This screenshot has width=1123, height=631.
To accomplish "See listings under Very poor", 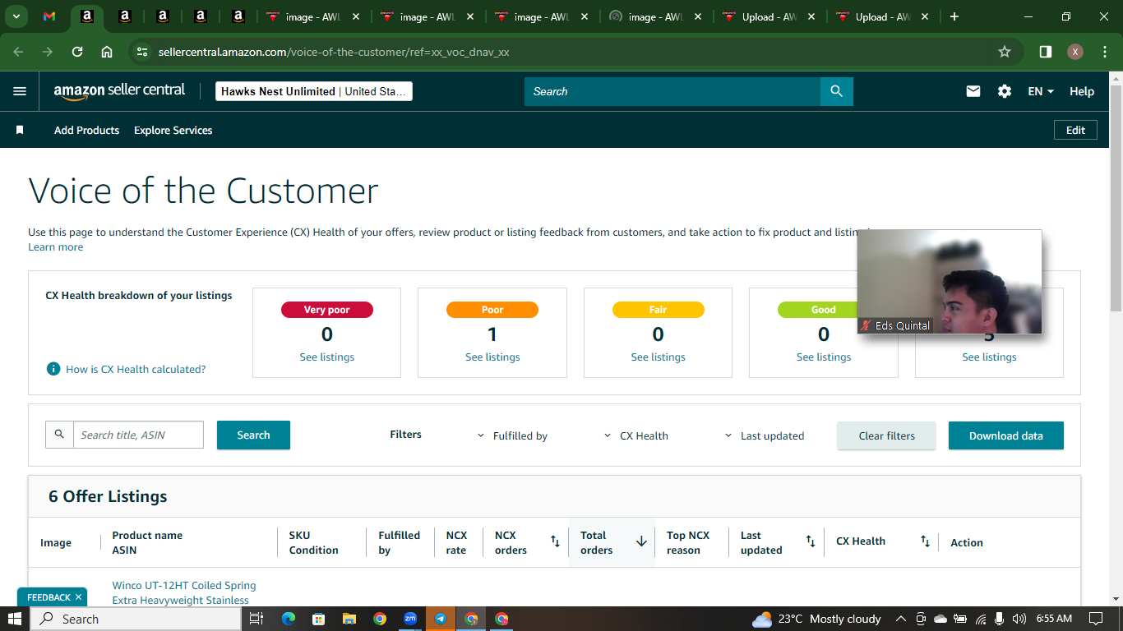I will 327,357.
